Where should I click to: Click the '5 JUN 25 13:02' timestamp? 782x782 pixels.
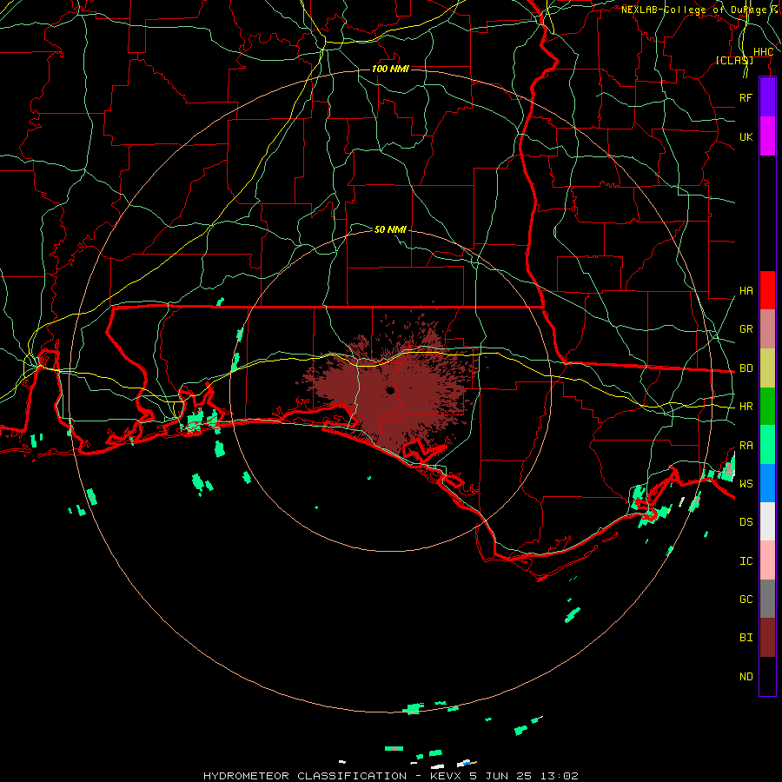(x=524, y=776)
